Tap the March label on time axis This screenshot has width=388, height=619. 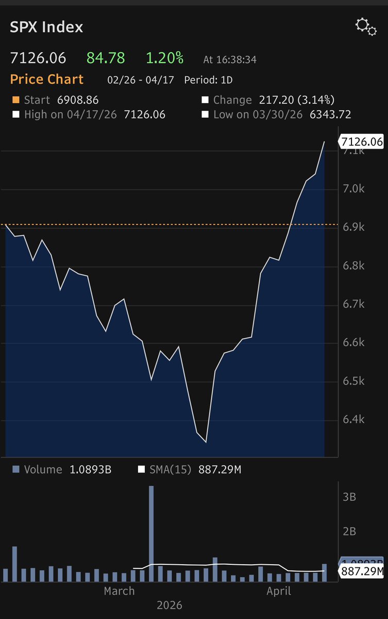[120, 591]
